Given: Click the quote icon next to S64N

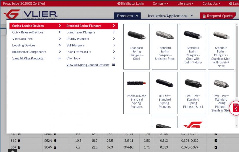Looking at the screenshot, I should (x=55, y=147).
